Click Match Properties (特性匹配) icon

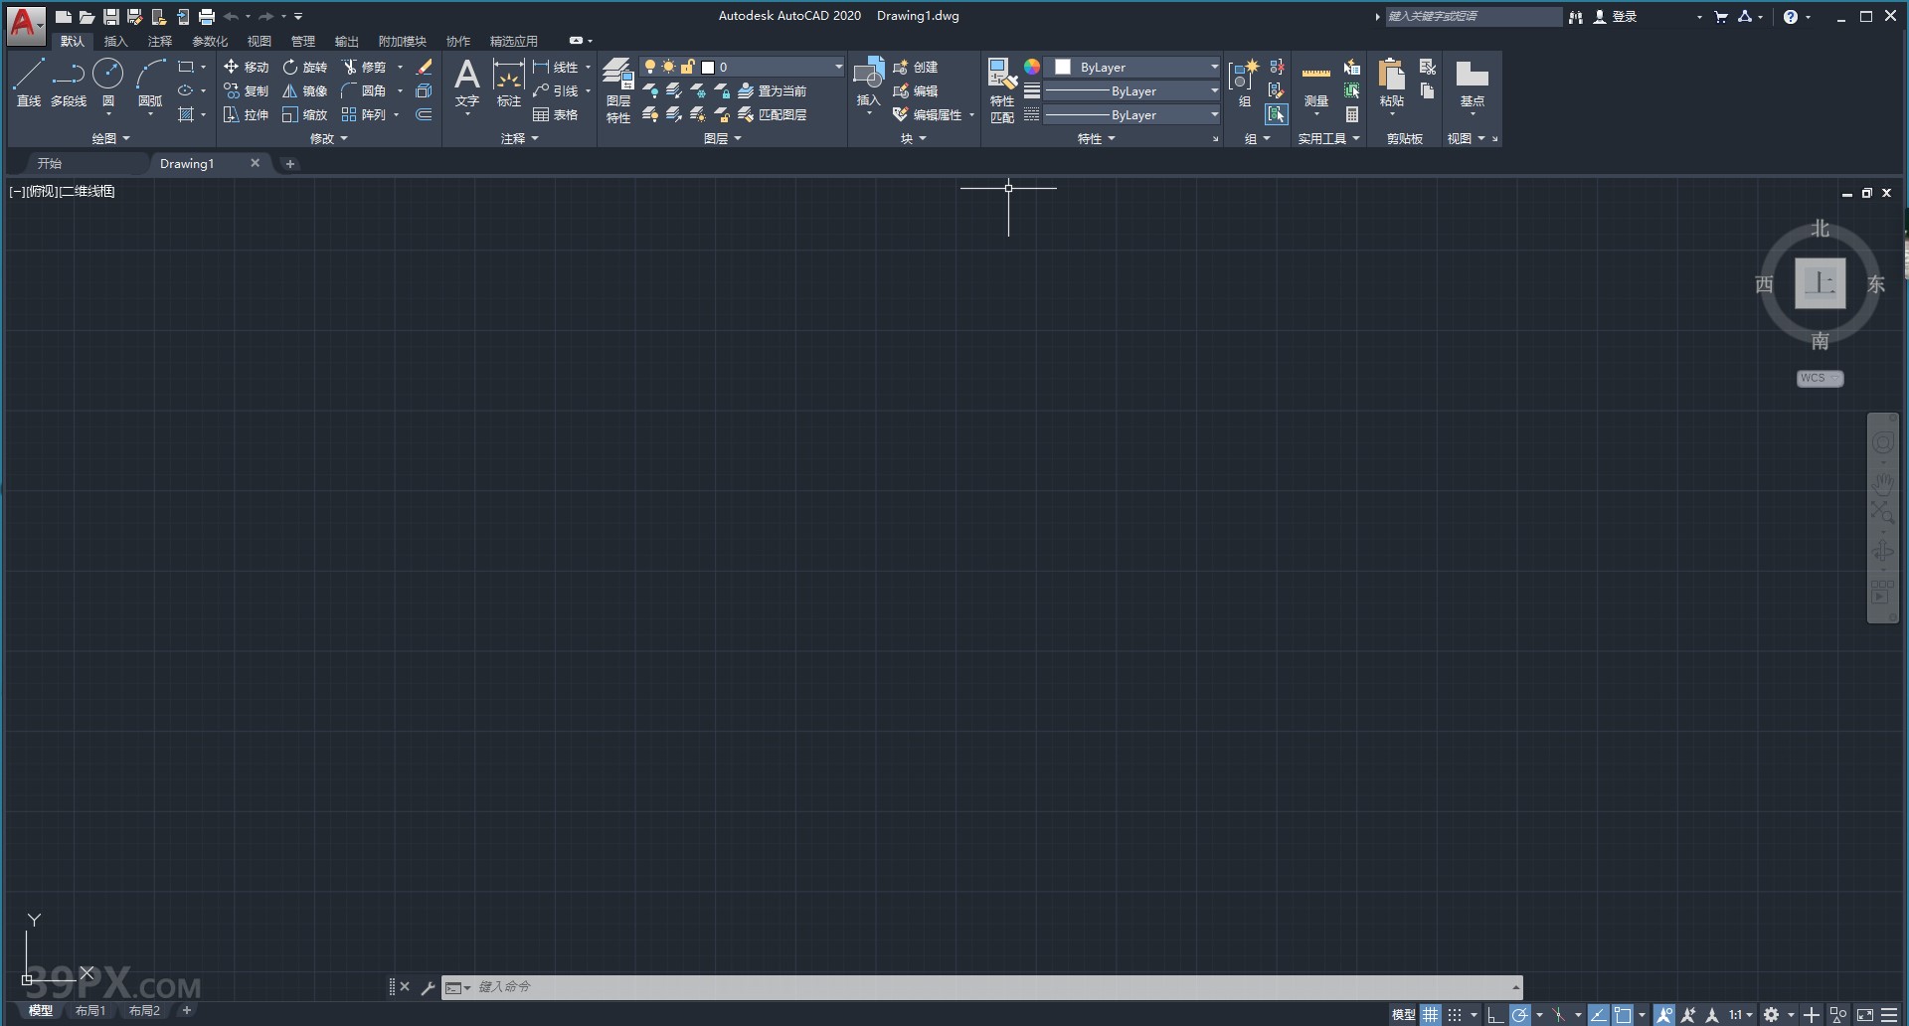click(1002, 90)
